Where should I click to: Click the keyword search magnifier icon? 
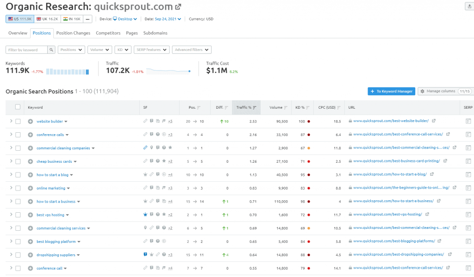pos(51,50)
